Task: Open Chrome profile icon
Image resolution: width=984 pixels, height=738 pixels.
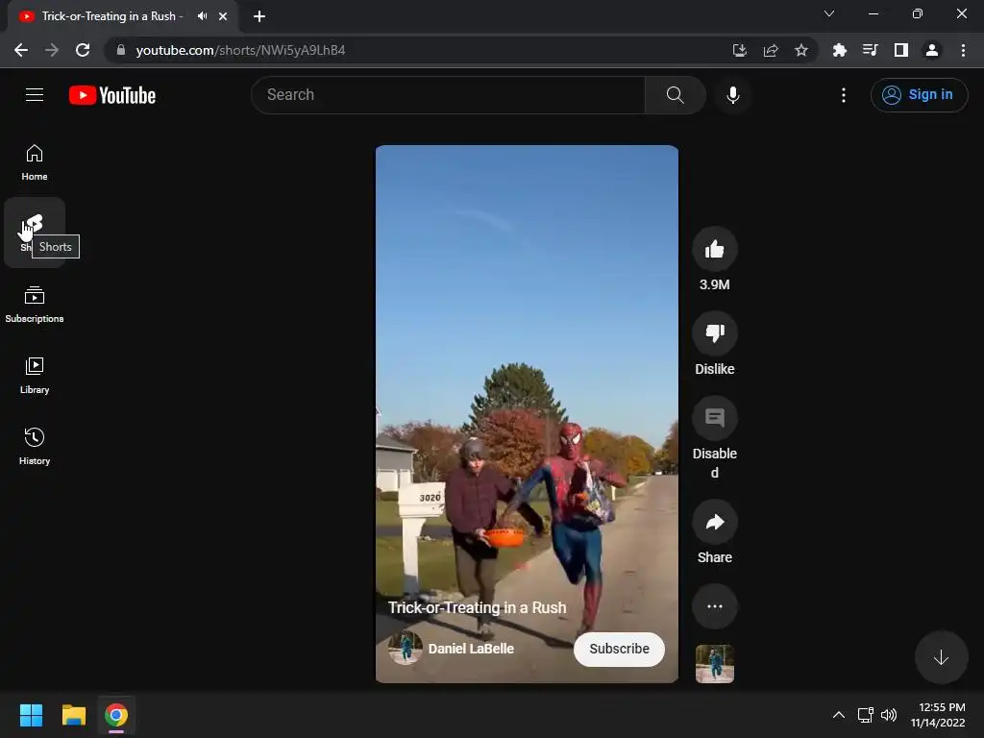Action: tap(932, 50)
